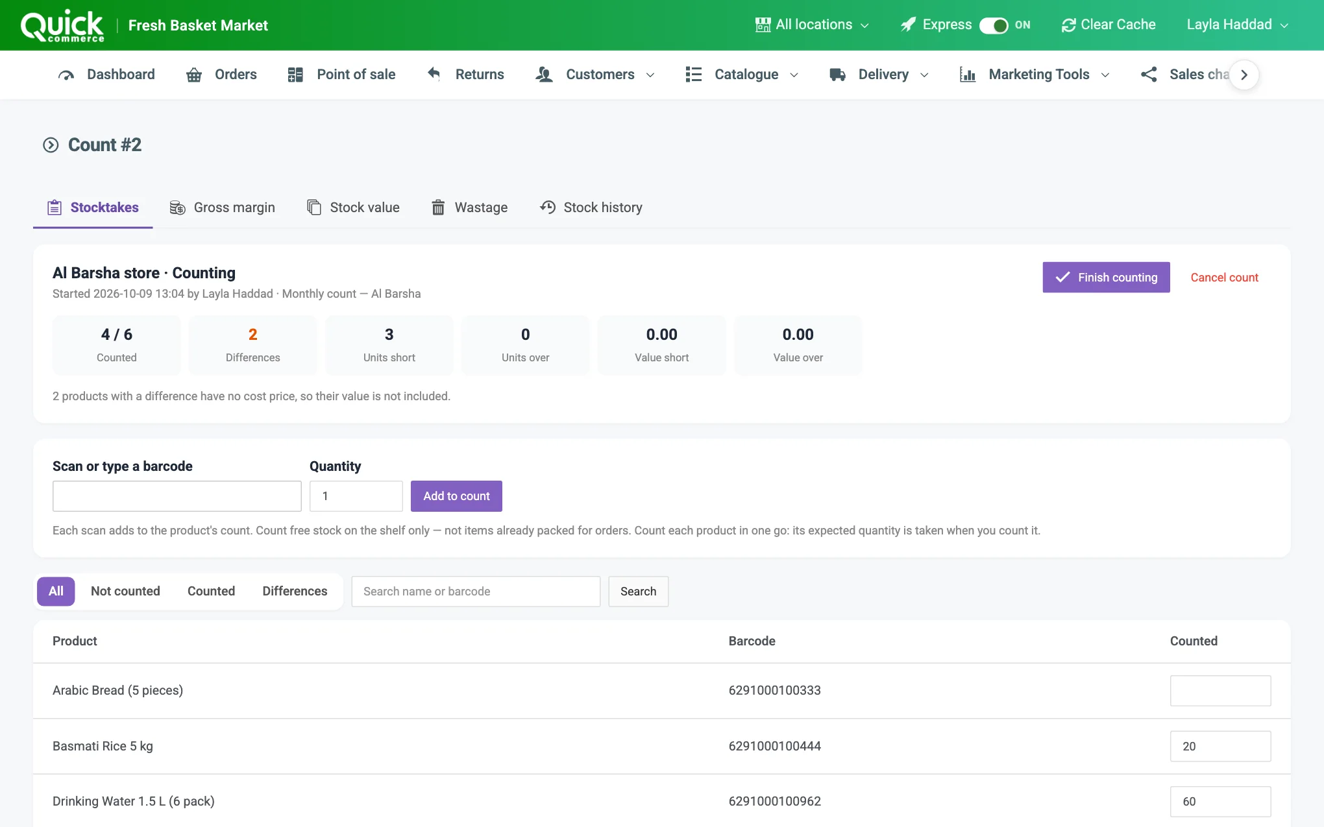
Task: Click the Wastage trash bin icon
Action: (438, 208)
